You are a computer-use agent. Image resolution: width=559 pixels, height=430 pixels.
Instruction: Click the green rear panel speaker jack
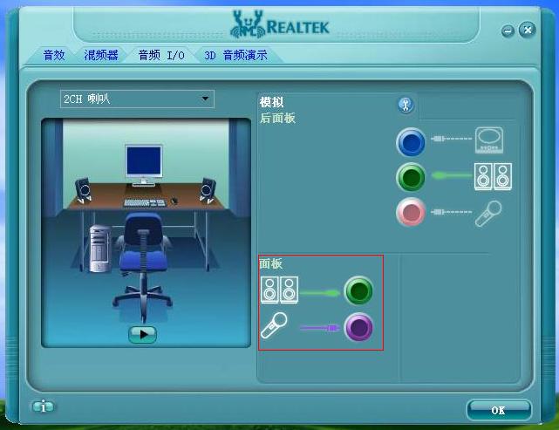pyautogui.click(x=411, y=177)
